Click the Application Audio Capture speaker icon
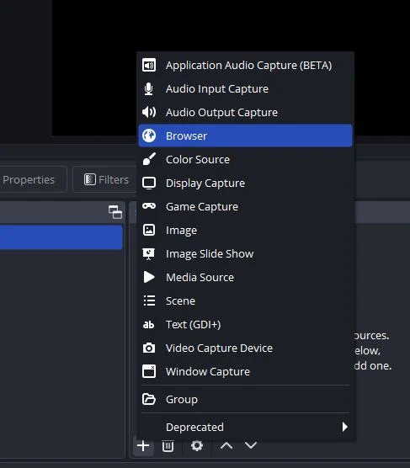This screenshot has width=410, height=468. (x=149, y=65)
